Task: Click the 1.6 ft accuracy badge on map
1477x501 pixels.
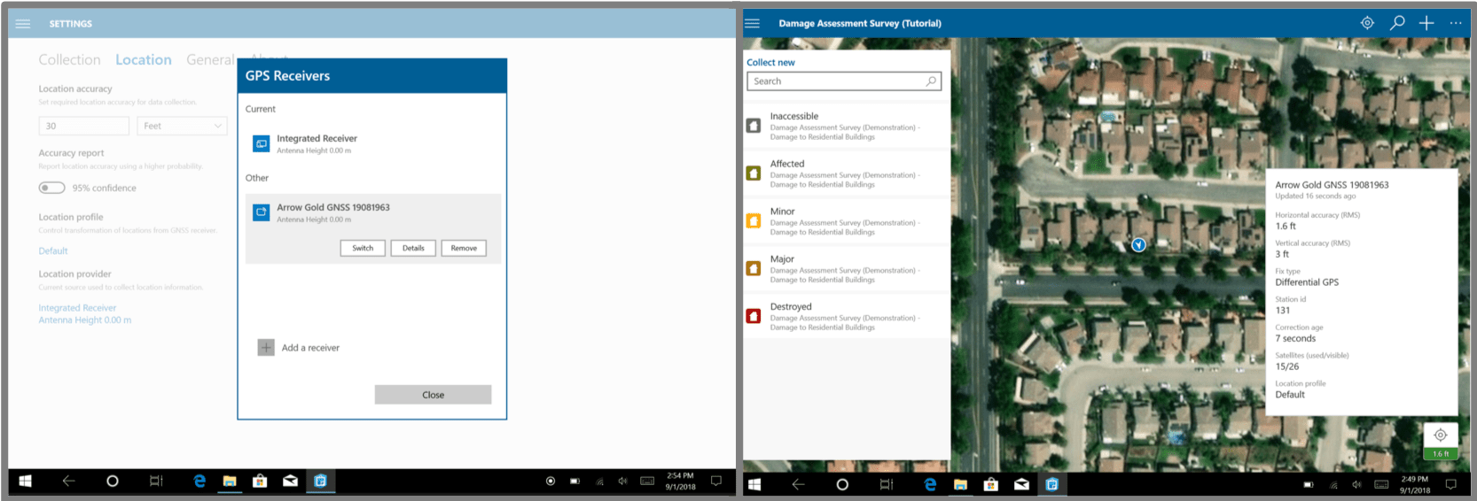Action: click(x=1441, y=454)
